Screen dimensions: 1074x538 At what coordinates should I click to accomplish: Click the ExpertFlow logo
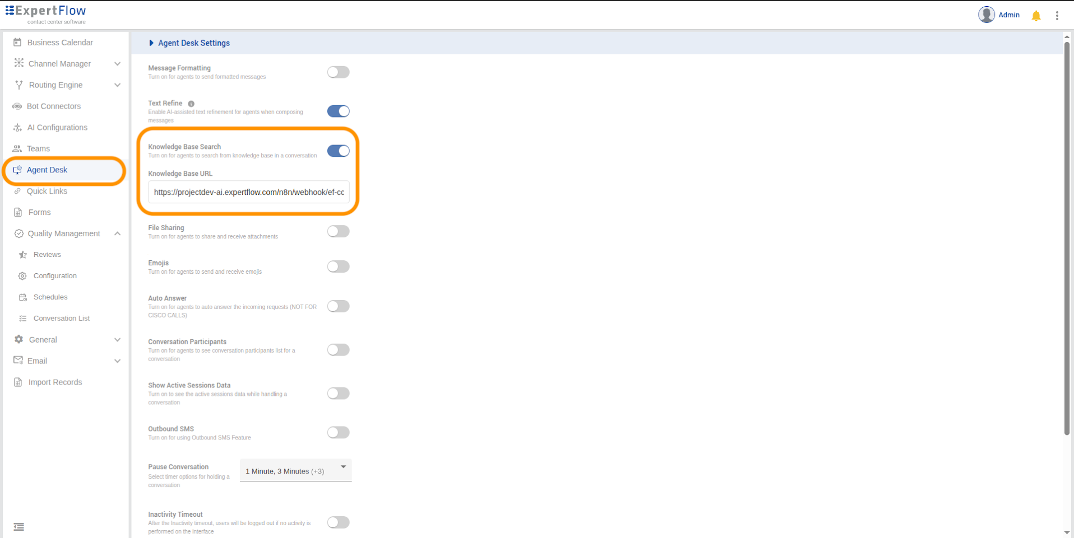pos(46,14)
